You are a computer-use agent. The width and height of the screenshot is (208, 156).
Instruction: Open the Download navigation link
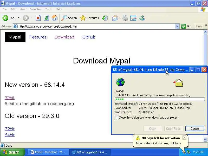coord(64,37)
